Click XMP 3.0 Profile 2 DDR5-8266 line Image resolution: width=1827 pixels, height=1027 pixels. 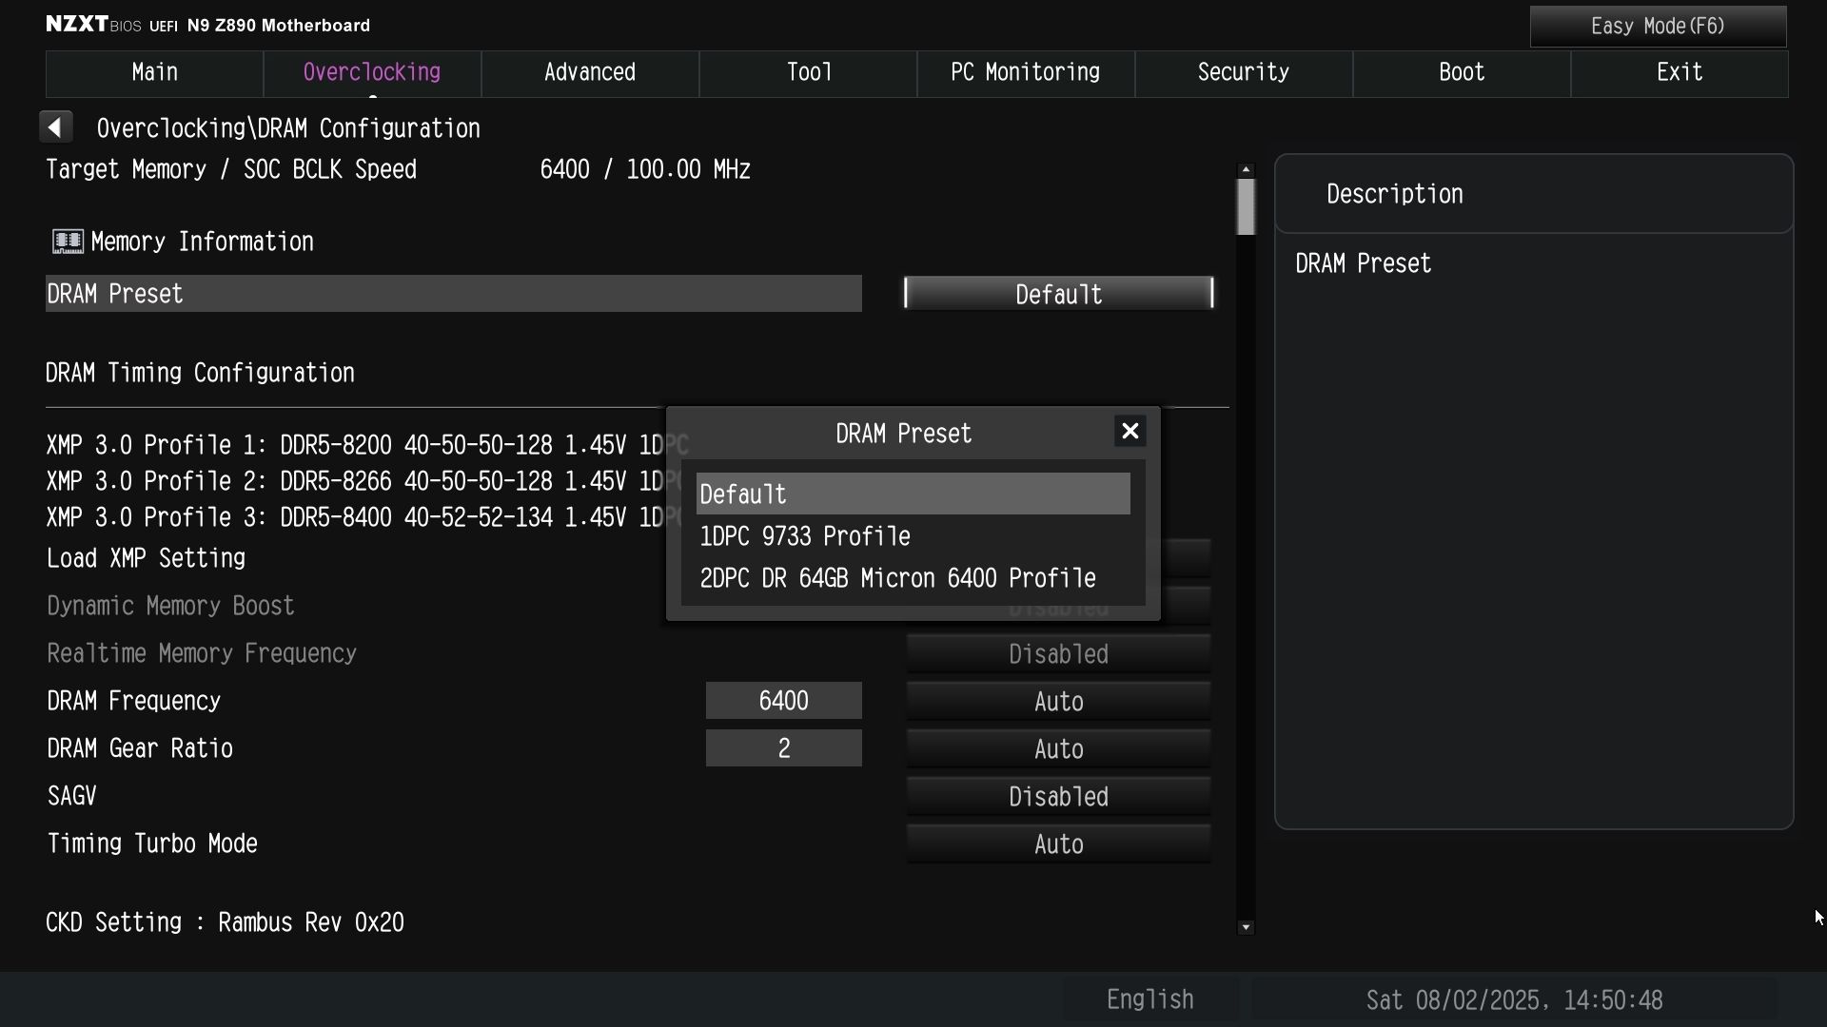364,481
